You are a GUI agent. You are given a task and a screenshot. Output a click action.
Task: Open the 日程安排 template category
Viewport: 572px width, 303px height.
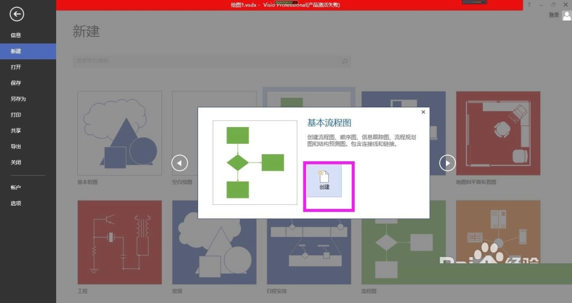click(309, 251)
